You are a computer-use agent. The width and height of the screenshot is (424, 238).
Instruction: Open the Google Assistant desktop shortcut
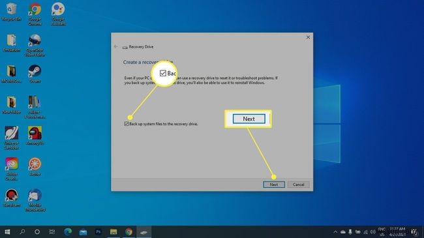point(59,14)
